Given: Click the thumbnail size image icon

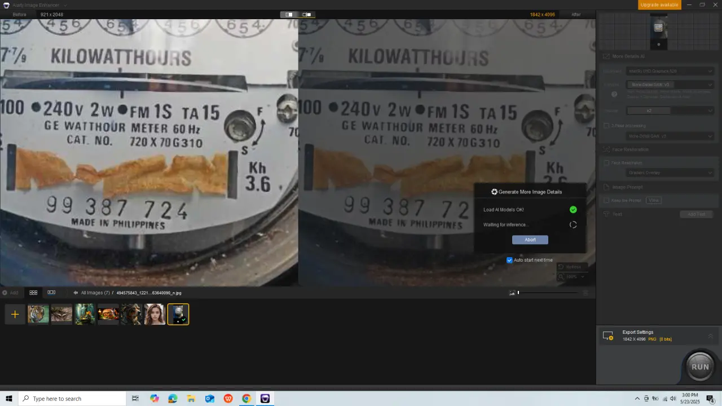Looking at the screenshot, I should (512, 293).
